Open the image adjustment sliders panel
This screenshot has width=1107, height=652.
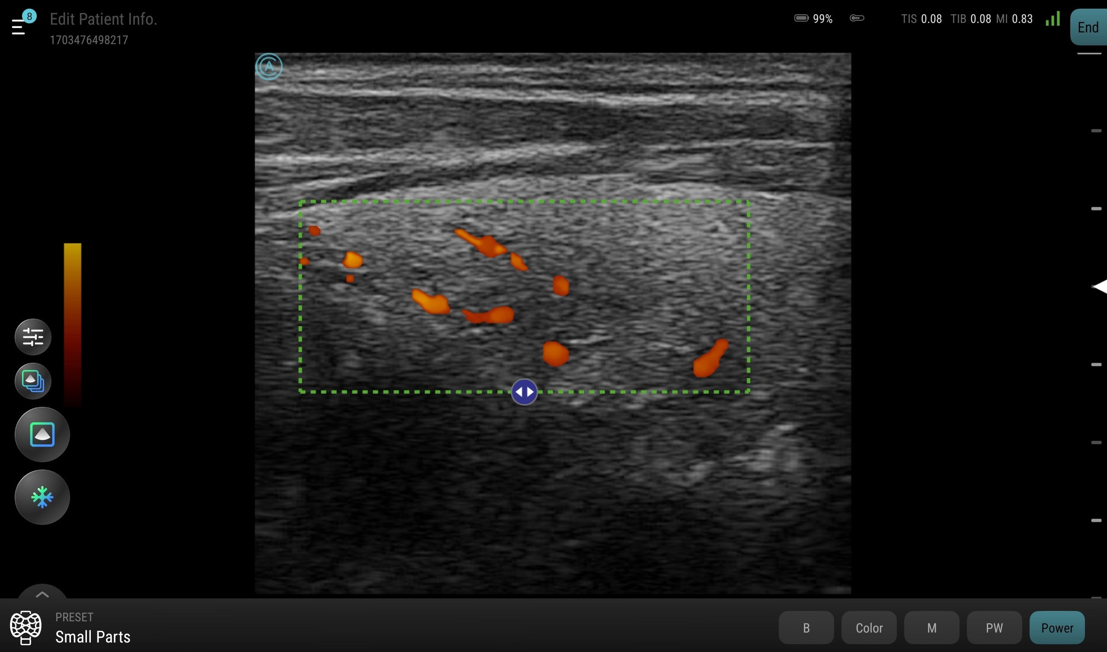[33, 336]
